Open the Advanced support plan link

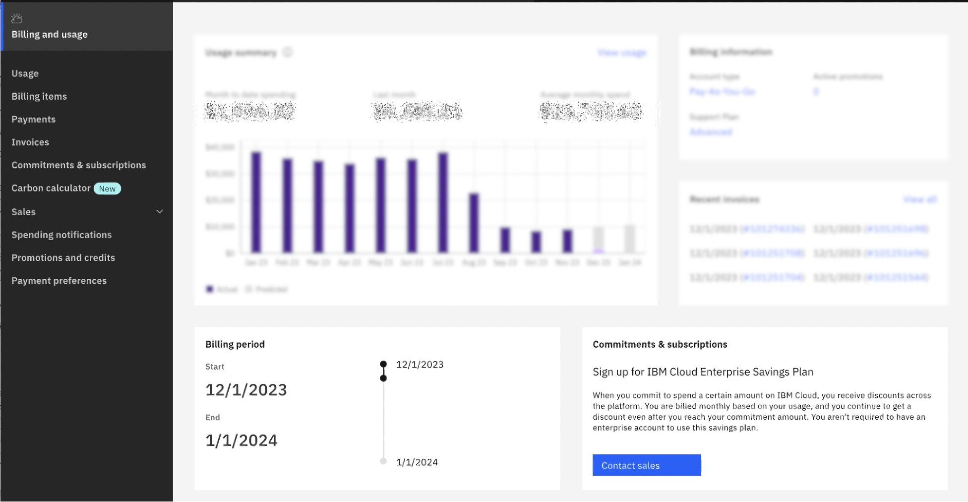tap(711, 132)
